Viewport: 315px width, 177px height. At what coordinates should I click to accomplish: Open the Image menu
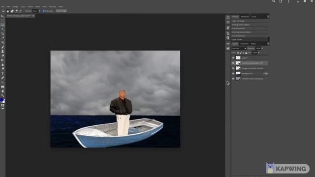tap(15, 6)
